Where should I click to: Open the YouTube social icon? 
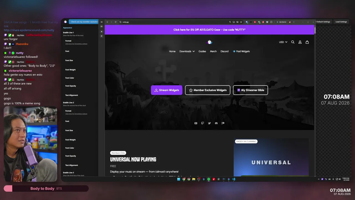(196, 123)
